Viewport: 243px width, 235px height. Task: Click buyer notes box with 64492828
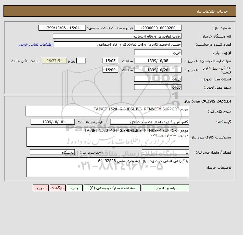108,167
